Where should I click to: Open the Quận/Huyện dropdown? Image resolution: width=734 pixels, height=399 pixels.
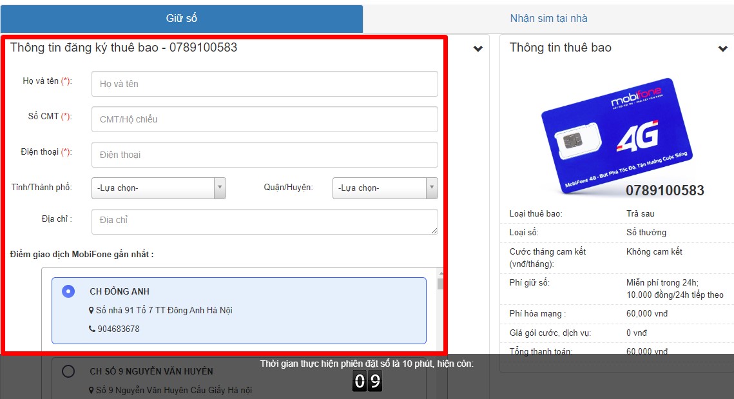tap(385, 188)
